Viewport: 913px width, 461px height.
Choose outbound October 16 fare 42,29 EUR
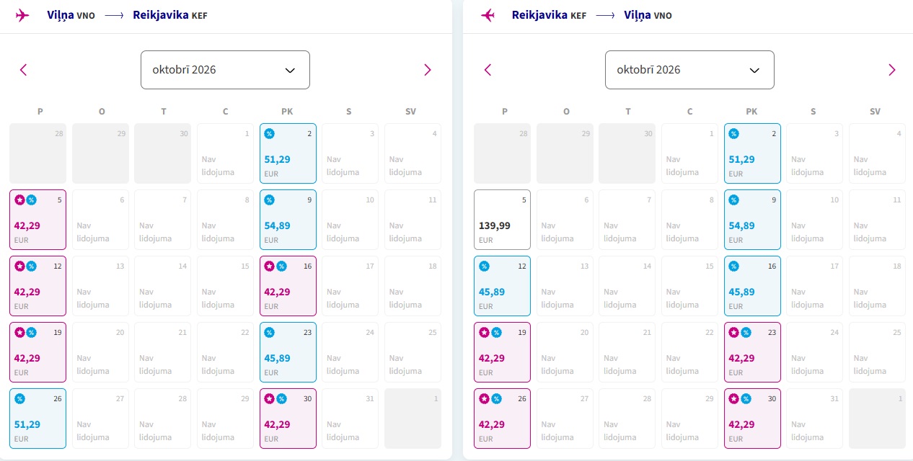click(x=288, y=286)
